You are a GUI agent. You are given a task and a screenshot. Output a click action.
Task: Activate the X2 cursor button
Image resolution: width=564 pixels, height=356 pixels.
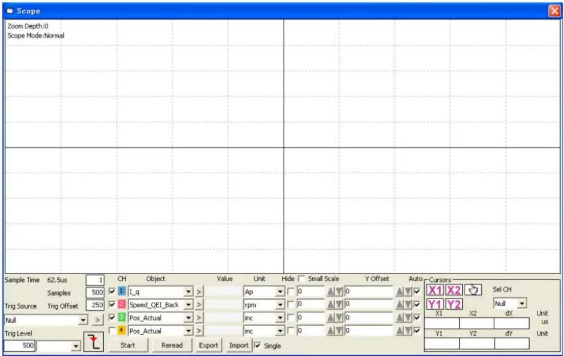tap(454, 290)
